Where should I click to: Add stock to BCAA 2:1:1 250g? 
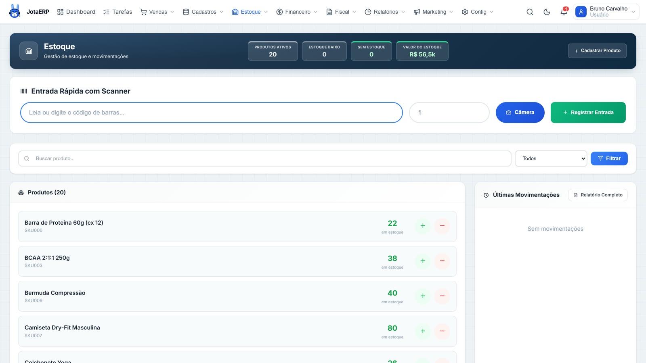(423, 261)
